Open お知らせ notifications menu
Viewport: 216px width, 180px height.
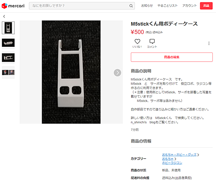point(147,6)
